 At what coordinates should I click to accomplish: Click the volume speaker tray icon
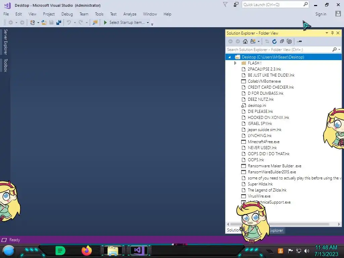306,251
